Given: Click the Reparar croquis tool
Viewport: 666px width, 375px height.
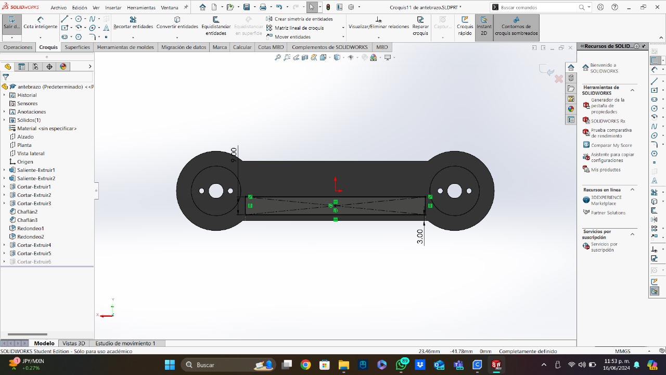Looking at the screenshot, I should coord(420,27).
